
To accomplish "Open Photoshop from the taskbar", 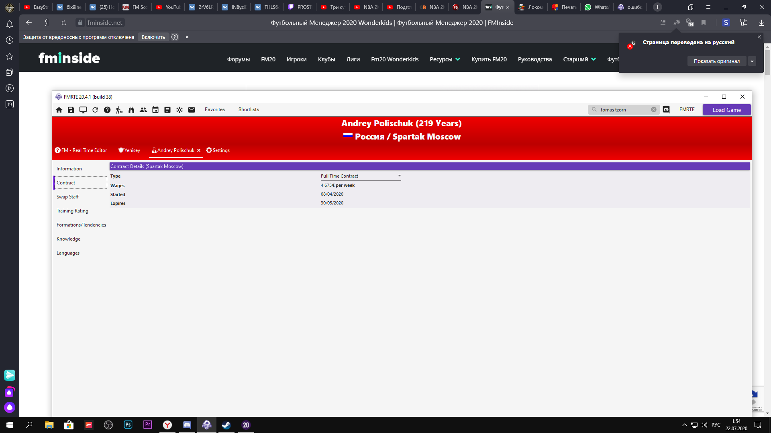I will [128, 425].
